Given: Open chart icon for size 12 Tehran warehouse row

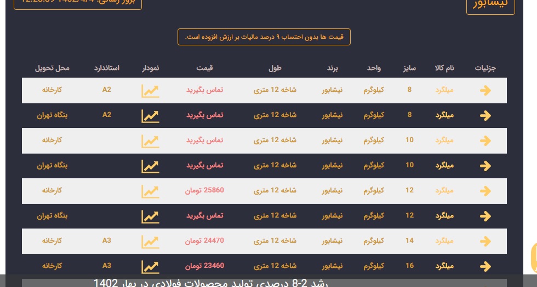Looking at the screenshot, I should click(150, 216).
